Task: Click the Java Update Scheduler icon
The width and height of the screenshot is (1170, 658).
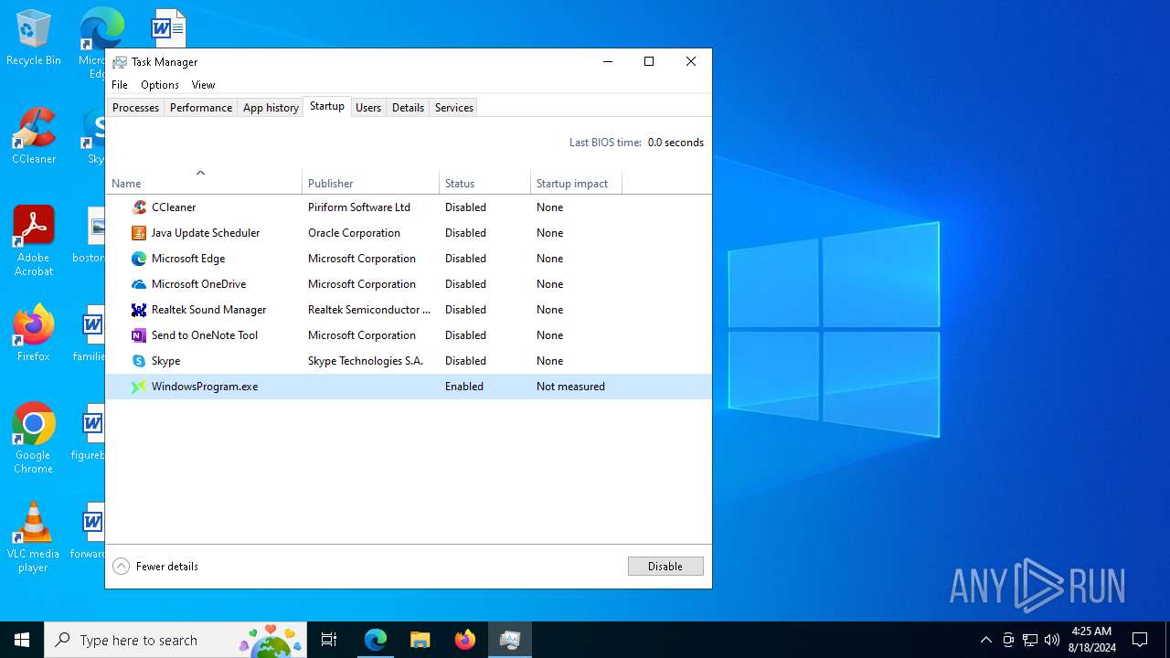Action: (x=139, y=233)
